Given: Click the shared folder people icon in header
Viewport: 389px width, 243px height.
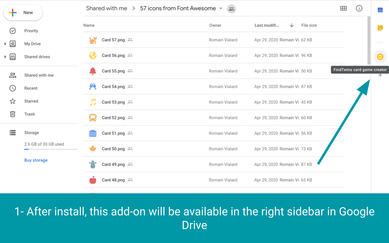Looking at the screenshot, I should click(231, 9).
